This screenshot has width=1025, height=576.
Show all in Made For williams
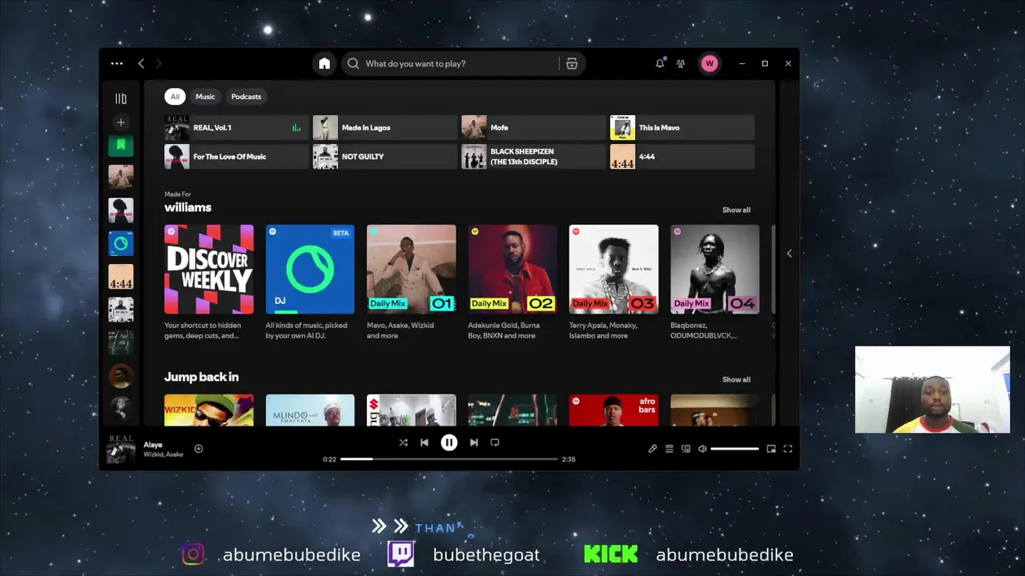[x=736, y=210]
